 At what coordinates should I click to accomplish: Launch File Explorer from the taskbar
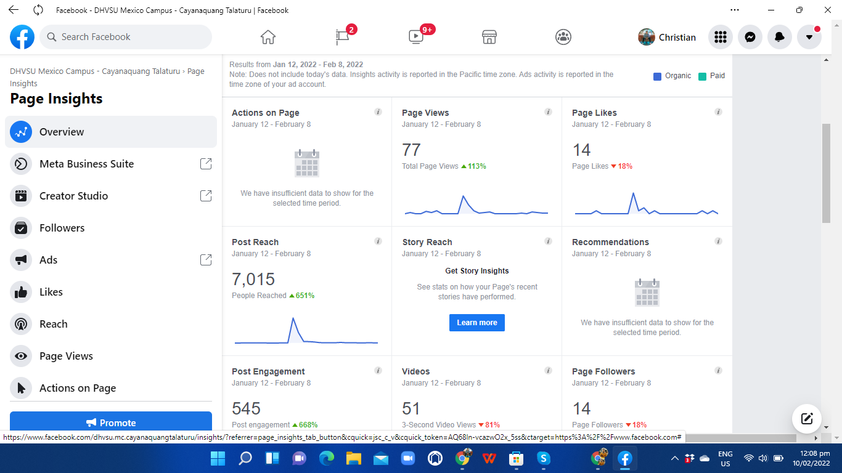point(353,458)
